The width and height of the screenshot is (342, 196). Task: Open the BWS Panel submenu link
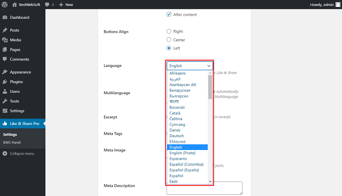pos(12,143)
